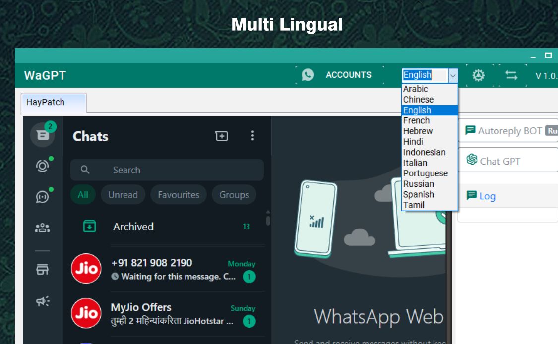558x344 pixels.
Task: Switch to the HayPatch tab
Action: tap(54, 103)
